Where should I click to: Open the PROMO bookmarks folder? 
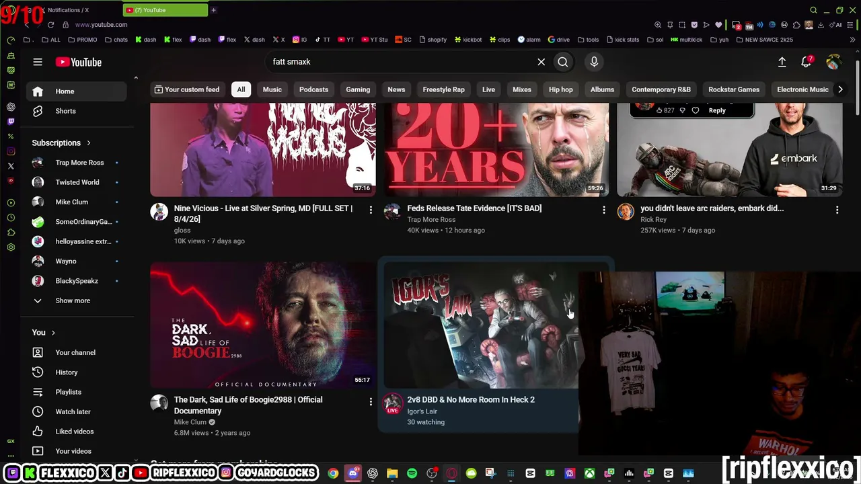click(x=82, y=40)
